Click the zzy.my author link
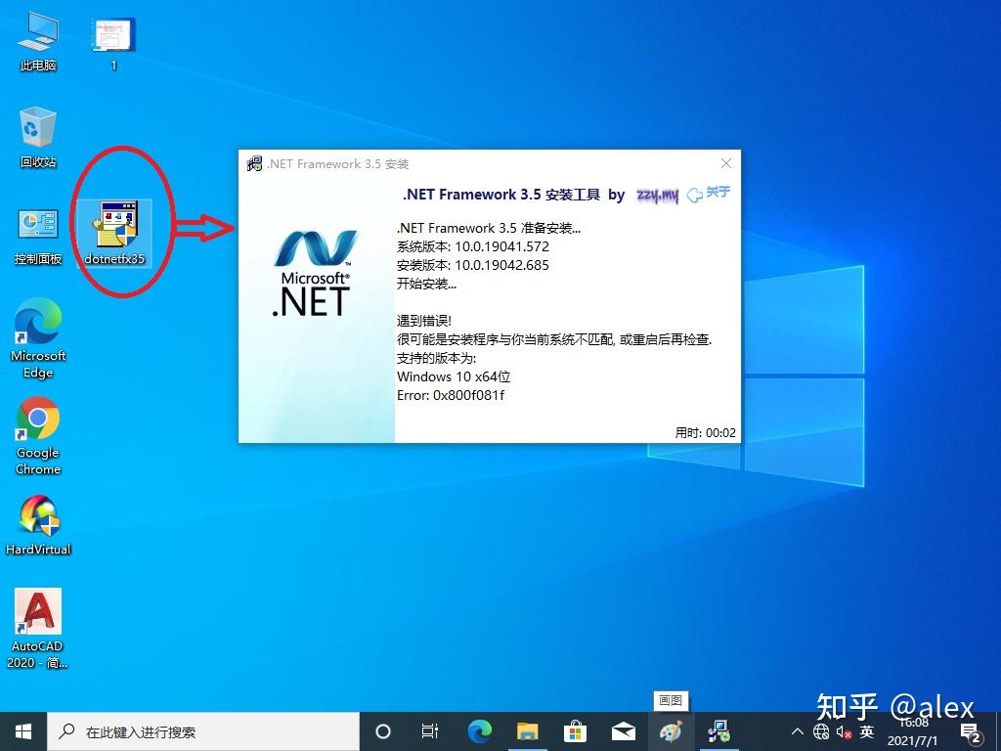 [x=658, y=195]
